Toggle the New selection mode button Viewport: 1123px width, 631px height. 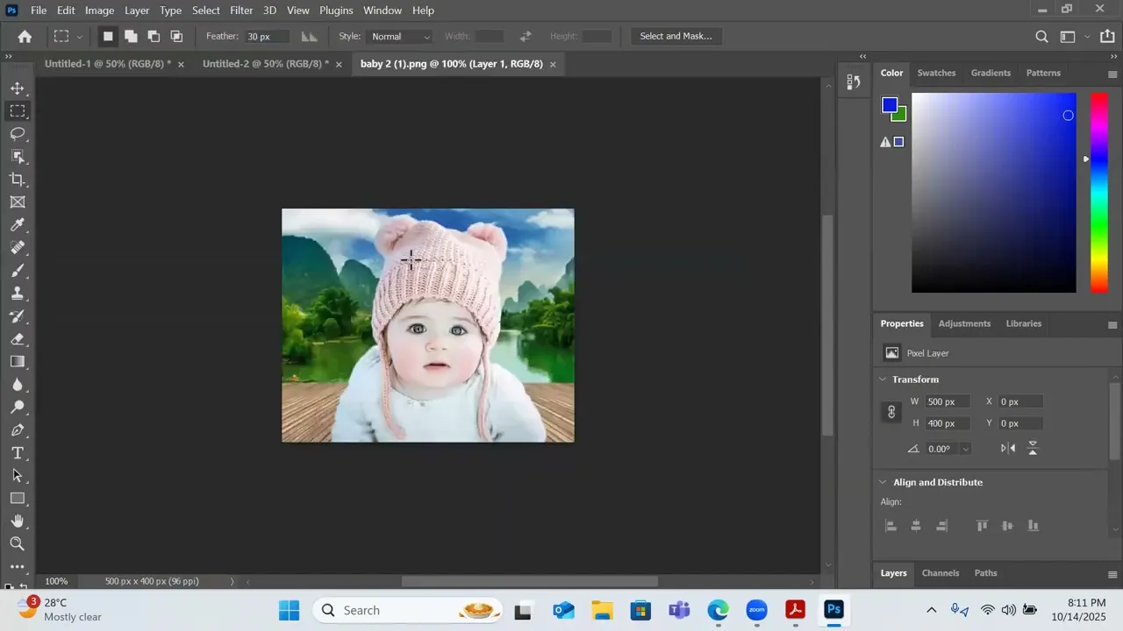[x=108, y=37]
